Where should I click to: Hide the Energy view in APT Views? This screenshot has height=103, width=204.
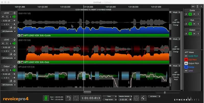click(186, 67)
